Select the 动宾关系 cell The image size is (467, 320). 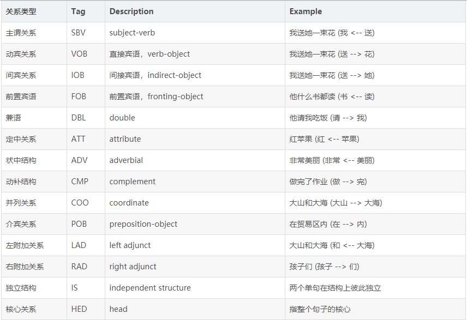pyautogui.click(x=21, y=54)
